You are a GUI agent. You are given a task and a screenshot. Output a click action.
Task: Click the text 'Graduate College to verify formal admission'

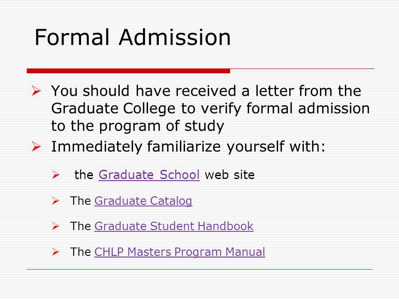210,108
